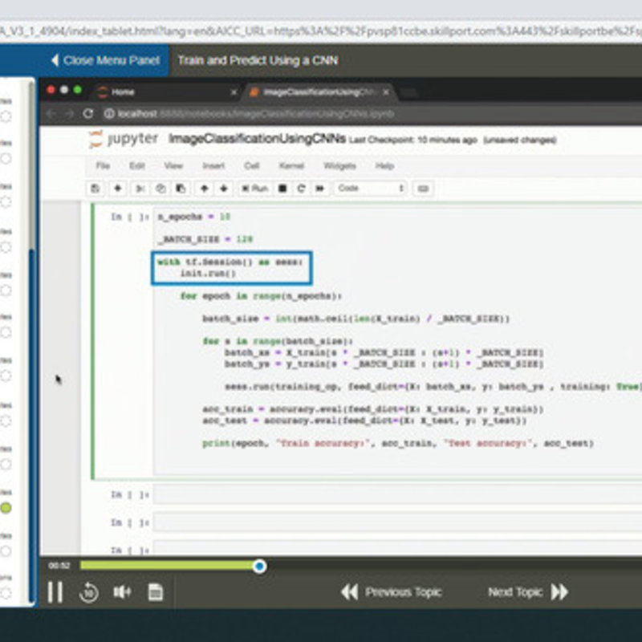Image resolution: width=642 pixels, height=642 pixels.
Task: Select the green active topic marker in sidebar
Action: [6, 508]
